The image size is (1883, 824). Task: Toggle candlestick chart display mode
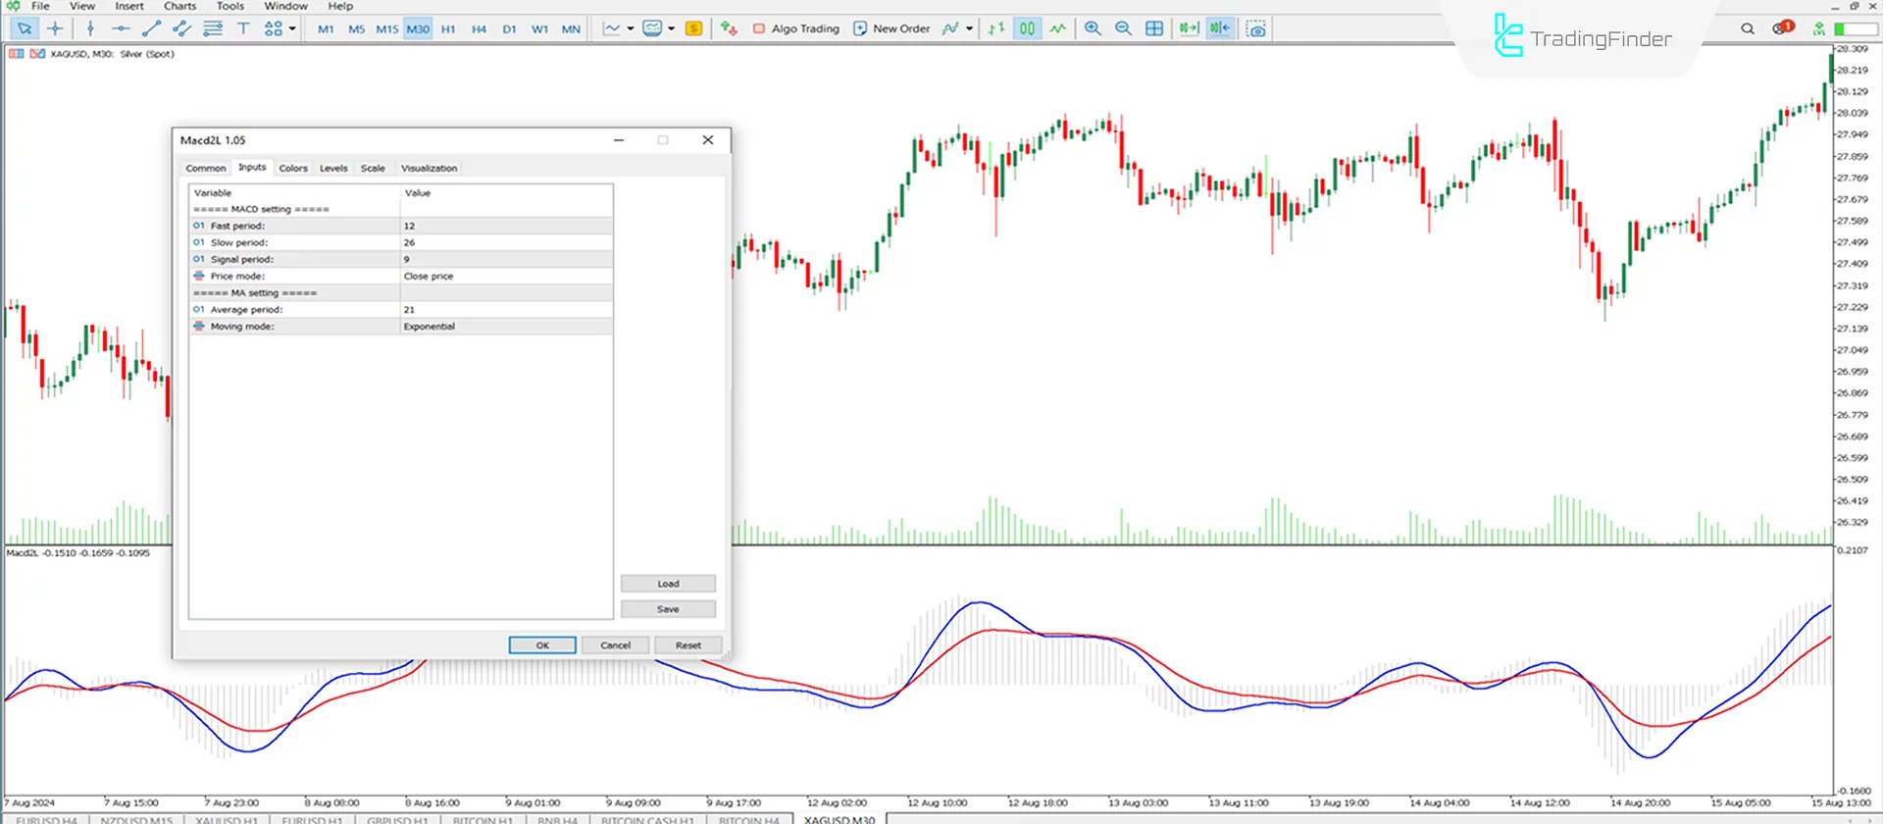[1027, 28]
